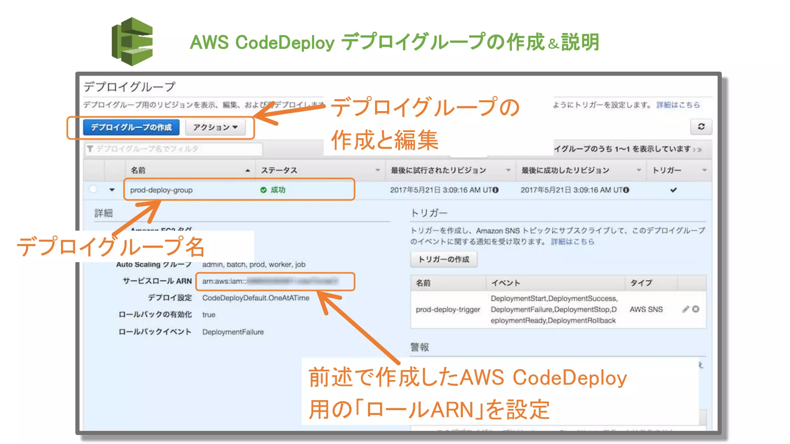The image size is (790, 444).
Task: Open the トリガー column dropdown
Action: [x=704, y=170]
